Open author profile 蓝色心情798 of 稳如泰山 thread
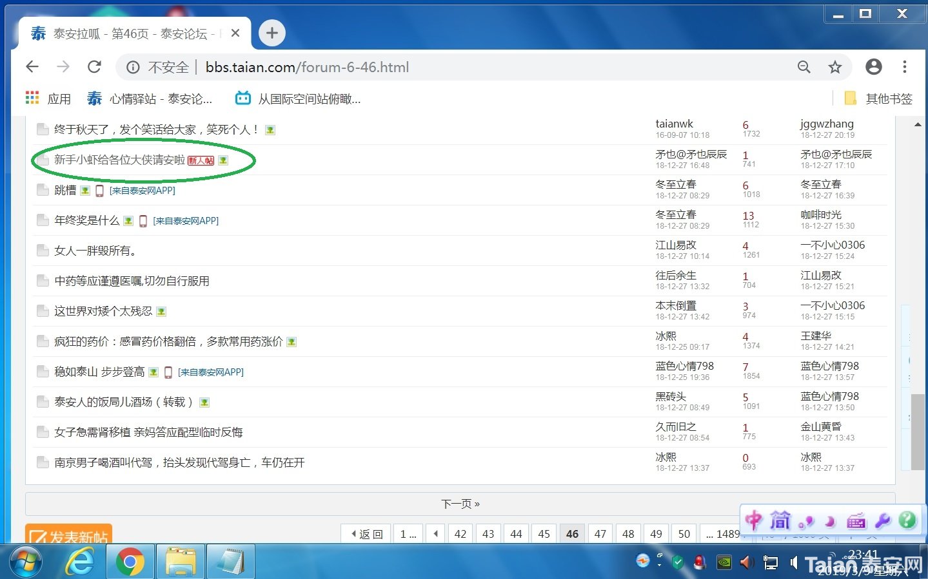This screenshot has width=928, height=579. pyautogui.click(x=685, y=366)
